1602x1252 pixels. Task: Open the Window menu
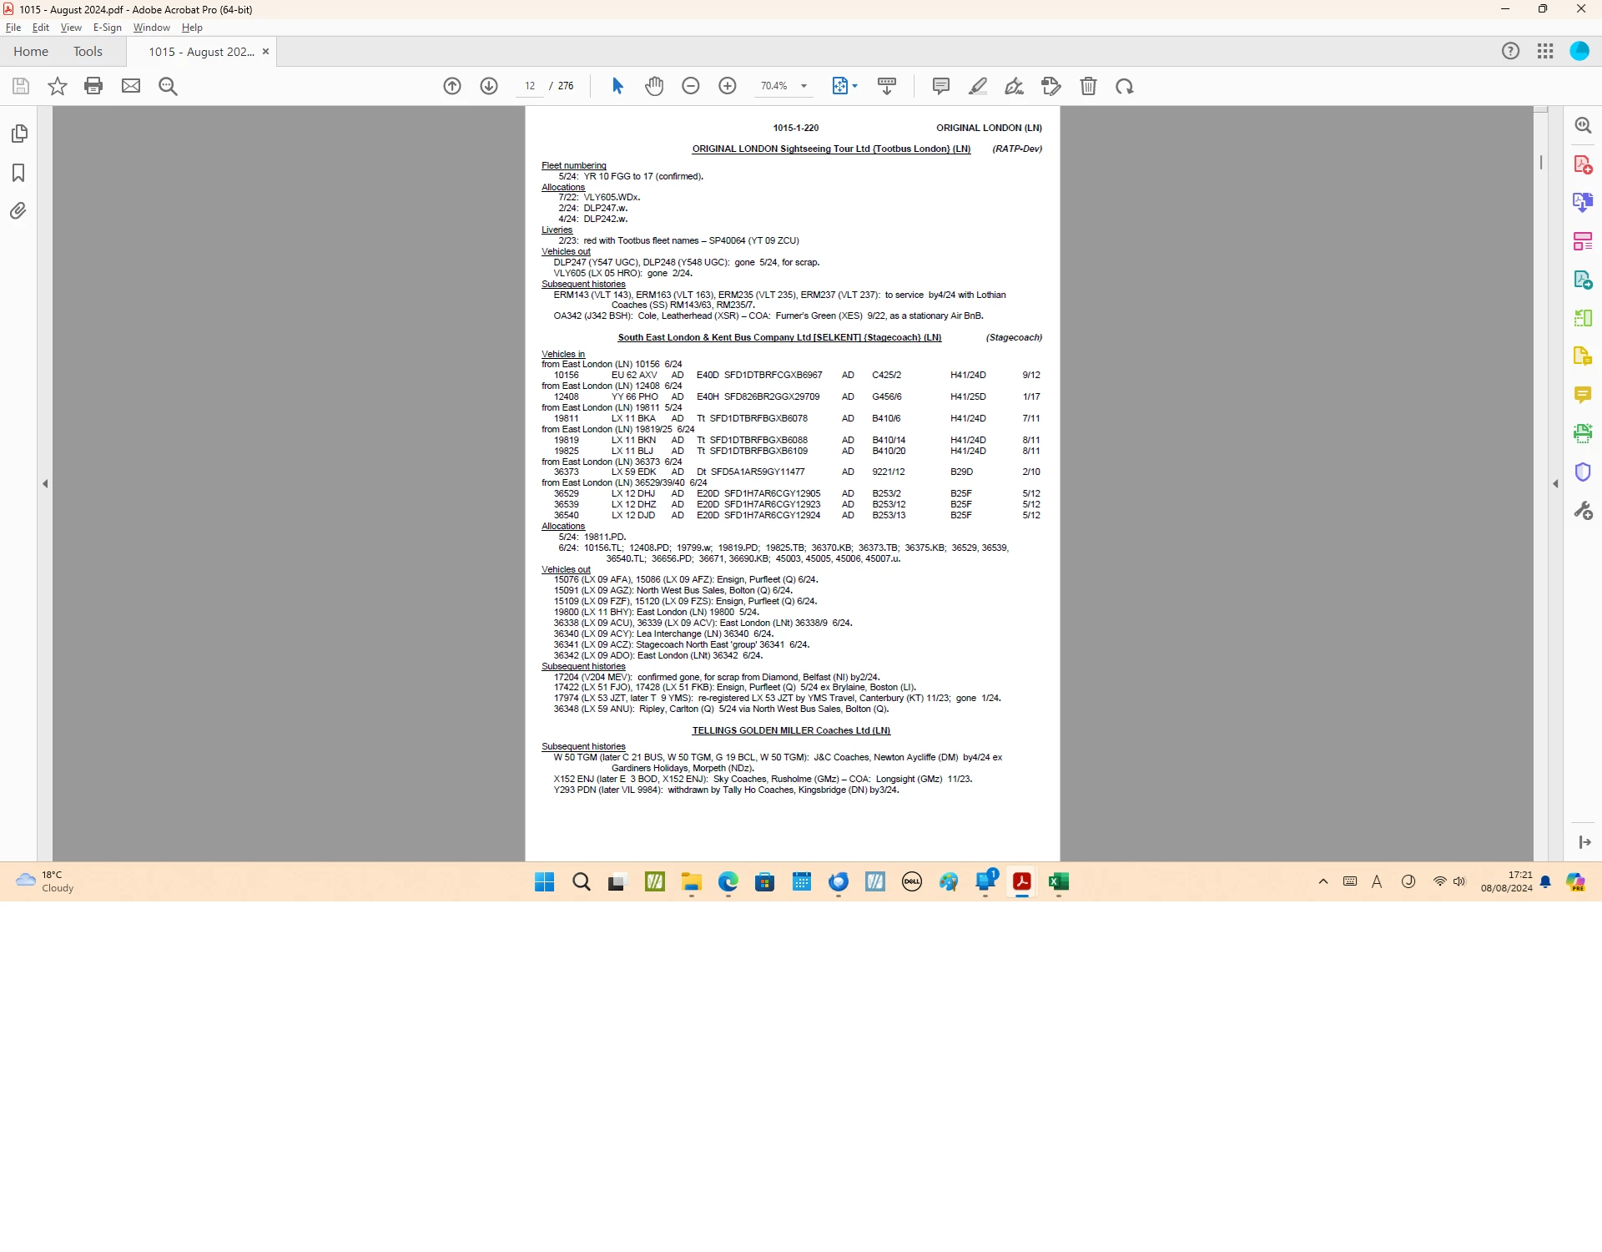point(151,28)
